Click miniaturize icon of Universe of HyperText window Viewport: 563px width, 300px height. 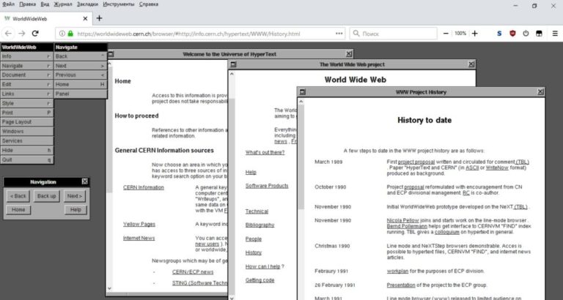click(111, 54)
